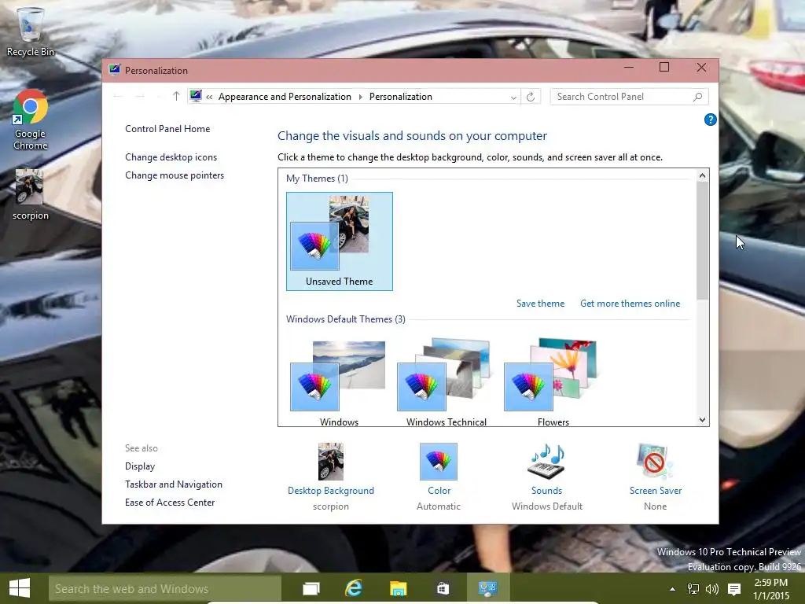Click the Sounds text link
The image size is (805, 604).
(547, 491)
